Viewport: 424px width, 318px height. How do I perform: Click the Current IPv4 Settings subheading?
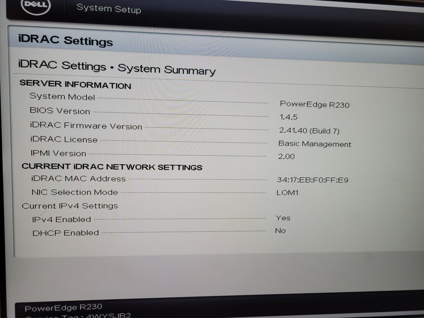click(x=70, y=206)
